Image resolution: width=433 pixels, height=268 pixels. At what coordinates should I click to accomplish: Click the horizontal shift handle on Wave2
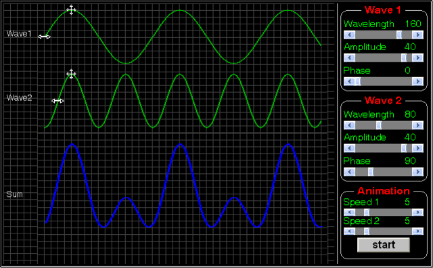(x=58, y=101)
